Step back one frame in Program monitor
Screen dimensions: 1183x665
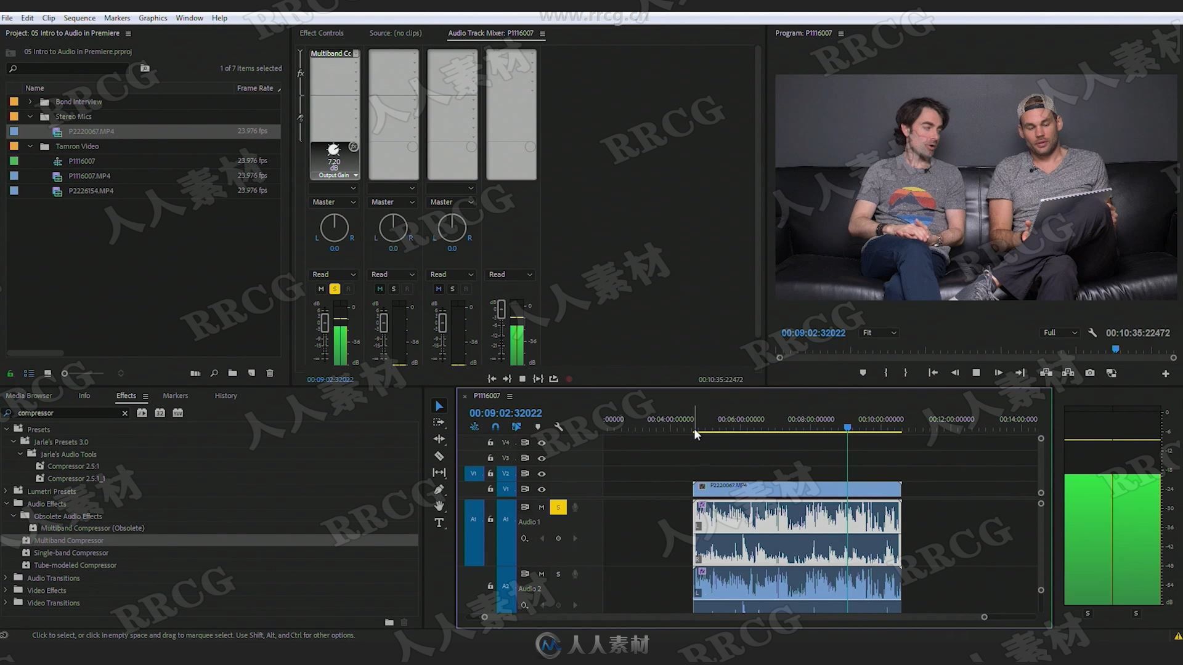954,373
